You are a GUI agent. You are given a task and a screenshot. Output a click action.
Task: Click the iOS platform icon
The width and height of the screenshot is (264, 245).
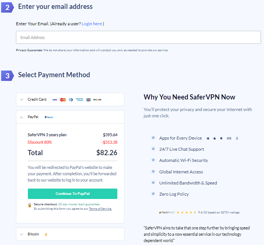point(229,138)
